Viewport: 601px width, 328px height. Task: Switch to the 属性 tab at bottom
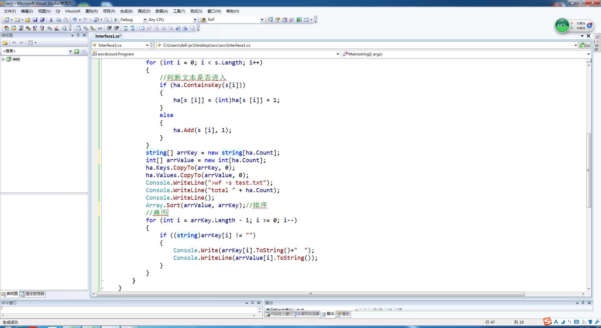343,314
